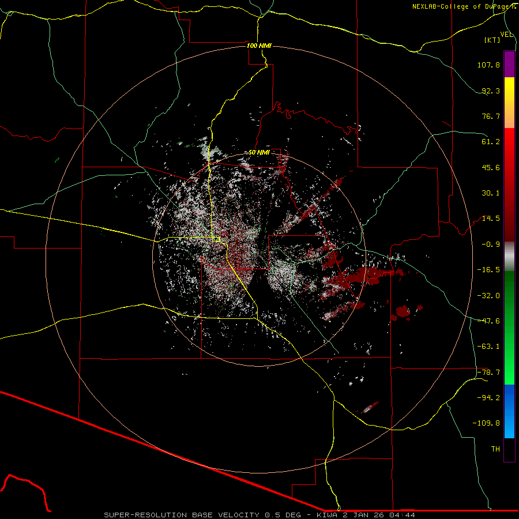Select the -63.1 legend value
The height and width of the screenshot is (519, 519).
[x=488, y=347]
